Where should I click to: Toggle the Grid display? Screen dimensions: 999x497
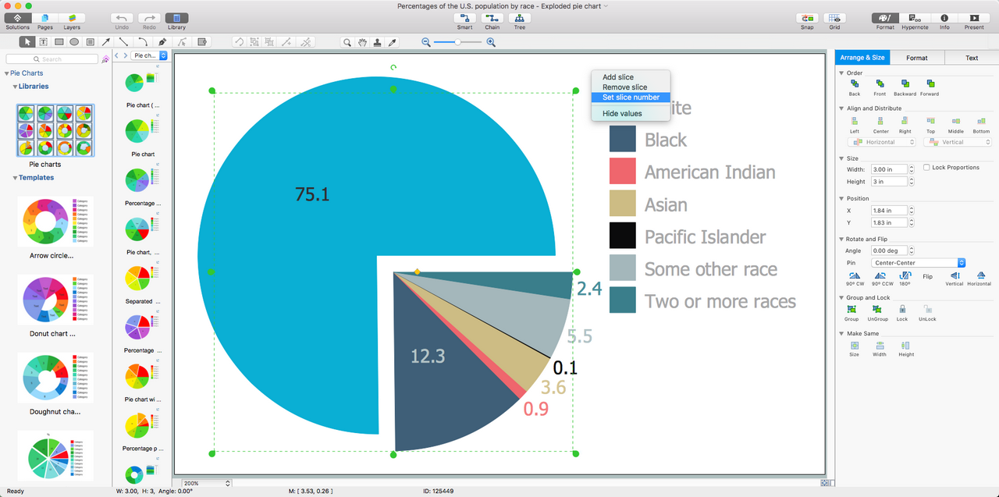coord(835,18)
